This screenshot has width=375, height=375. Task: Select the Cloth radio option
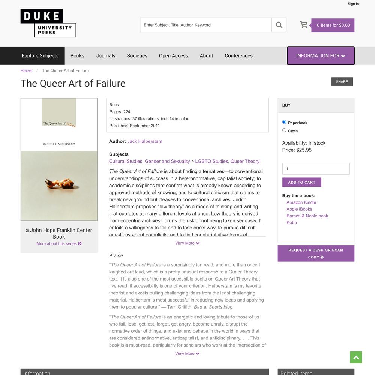click(284, 130)
